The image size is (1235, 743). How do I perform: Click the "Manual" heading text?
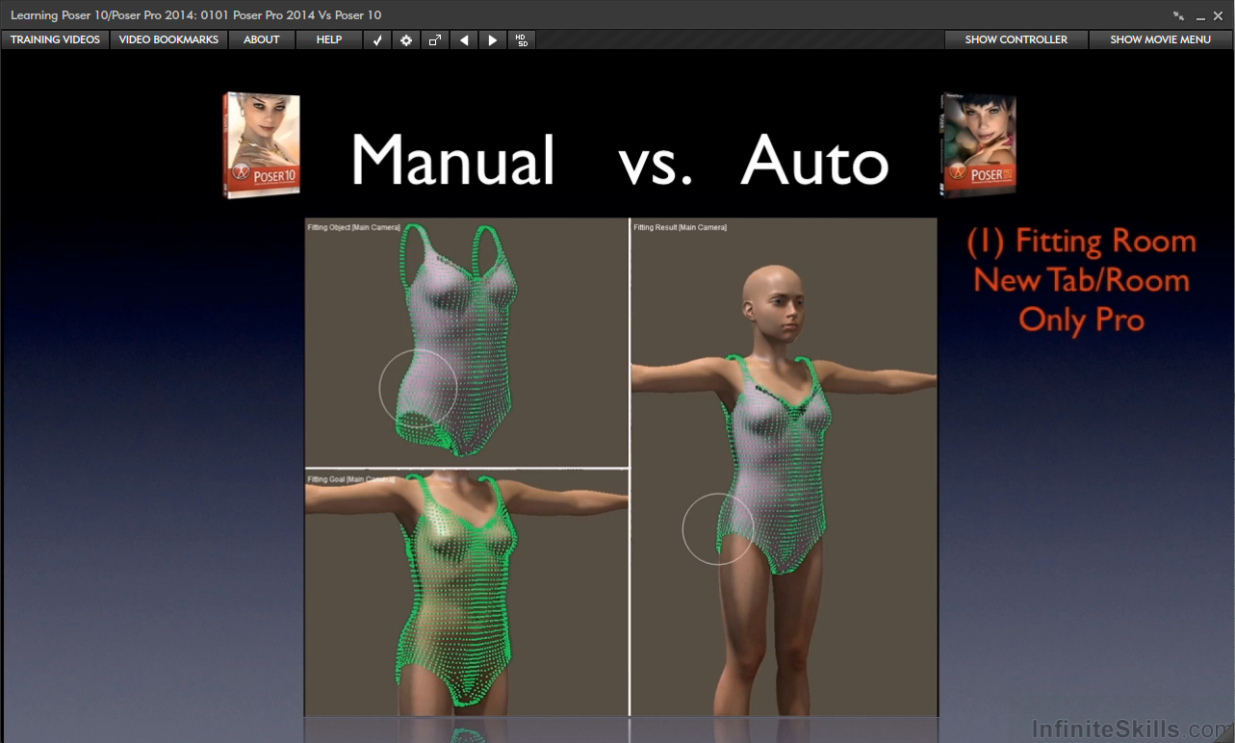(x=452, y=160)
